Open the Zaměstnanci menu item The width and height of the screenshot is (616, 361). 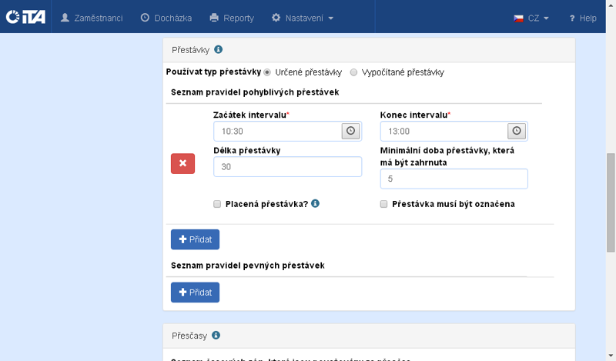92,18
